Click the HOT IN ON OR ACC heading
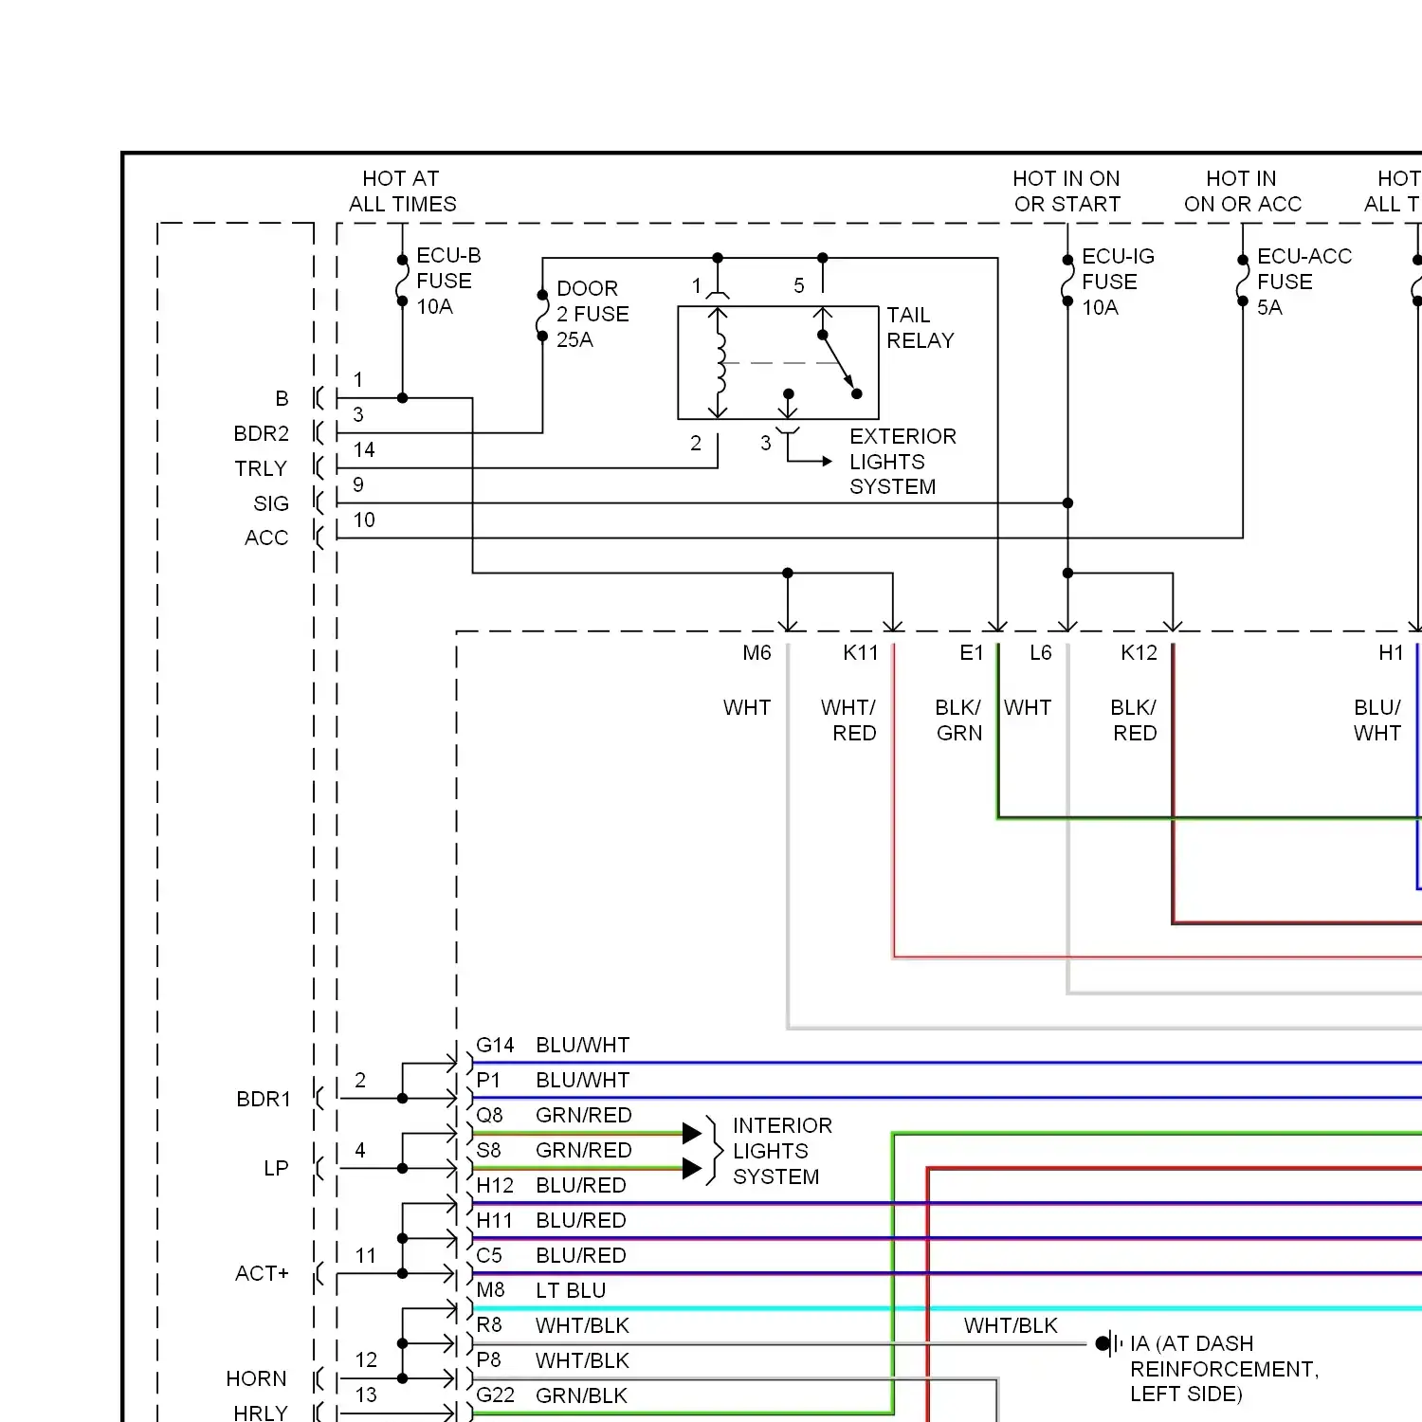Screen dimensions: 1422x1422 pyautogui.click(x=1242, y=191)
